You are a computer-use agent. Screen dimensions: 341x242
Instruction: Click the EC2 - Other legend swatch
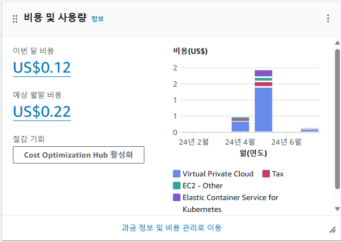point(177,186)
